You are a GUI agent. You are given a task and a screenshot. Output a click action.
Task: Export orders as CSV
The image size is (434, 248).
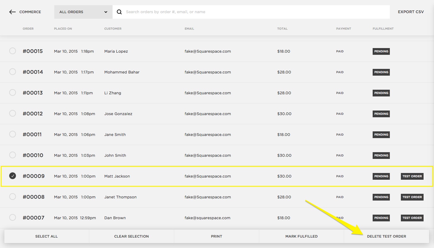411,12
